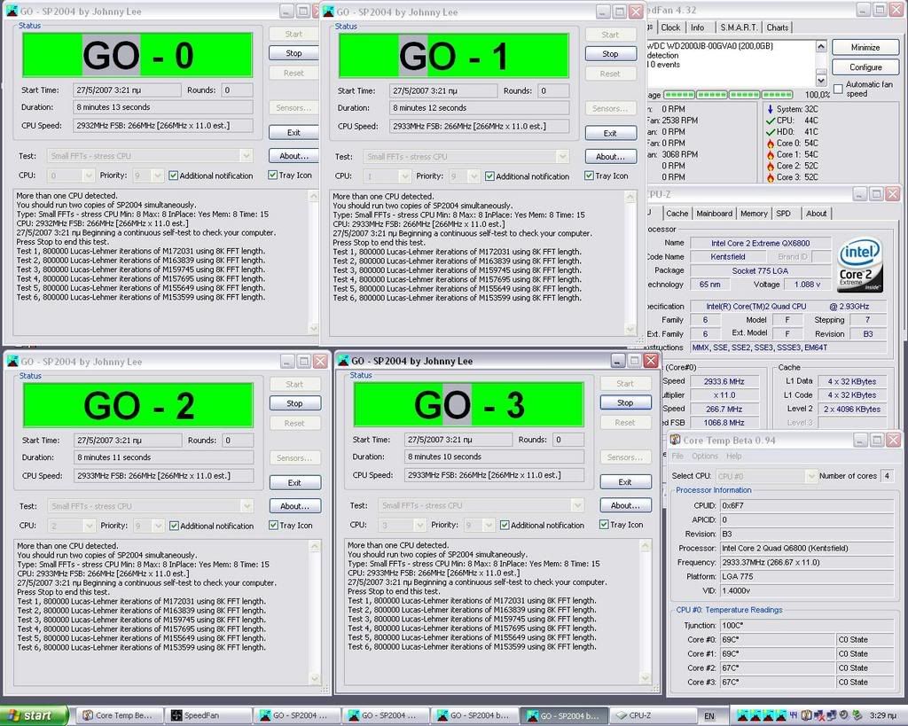This screenshot has height=726, width=908.
Task: Click the Core Temp Beta title bar icon
Action: point(675,440)
